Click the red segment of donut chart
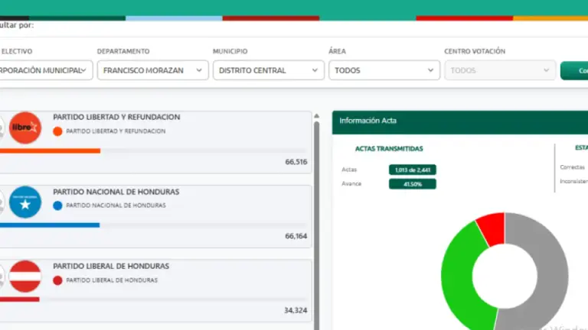 coord(492,228)
